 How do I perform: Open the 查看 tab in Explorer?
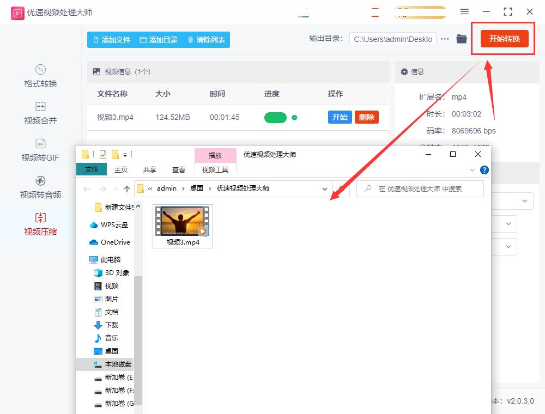179,169
